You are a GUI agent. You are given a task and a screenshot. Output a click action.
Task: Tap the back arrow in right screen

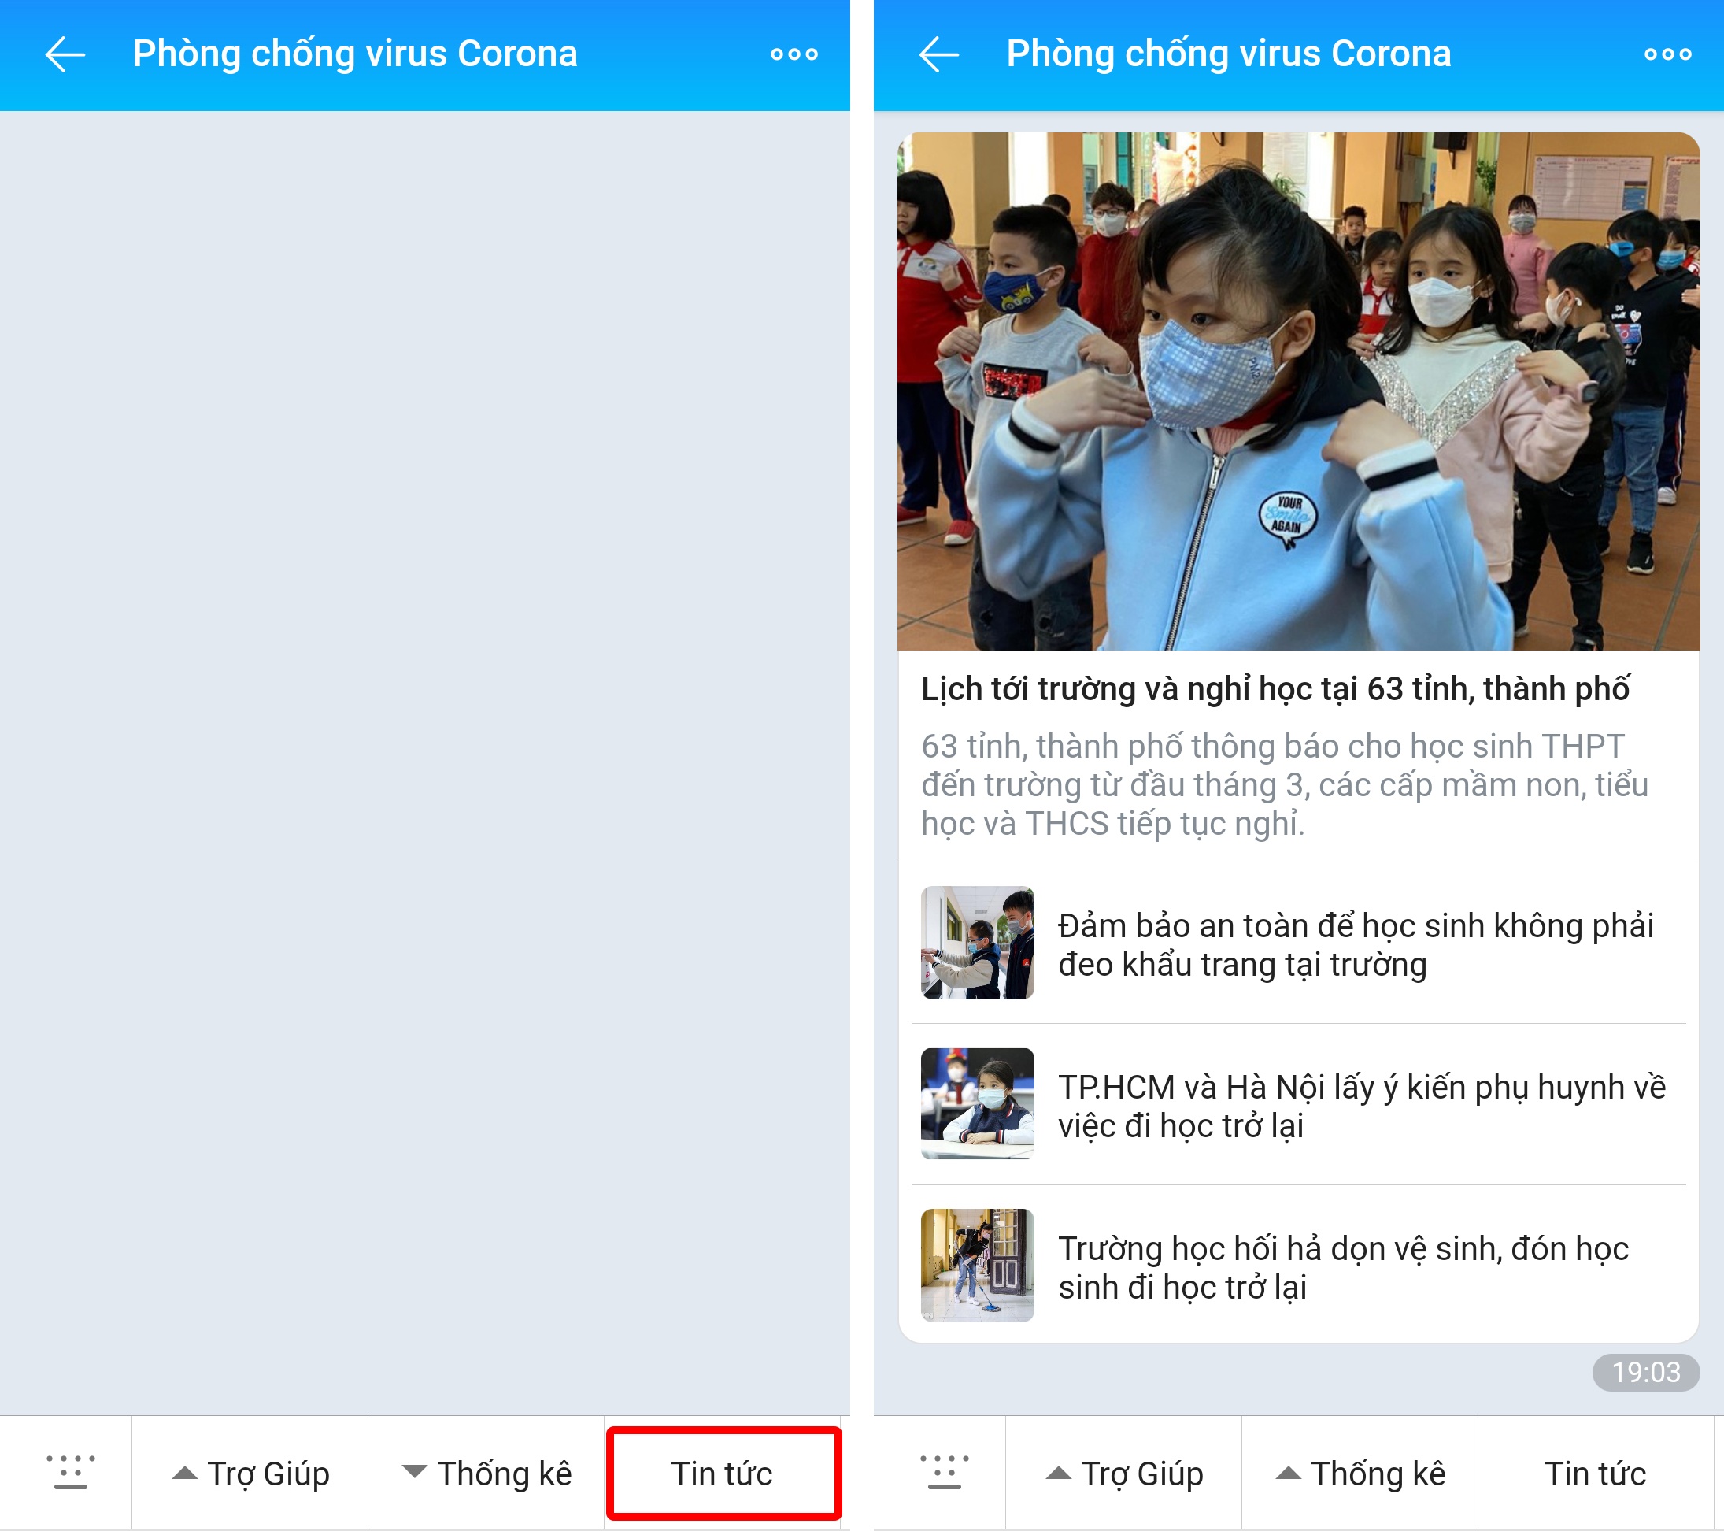coord(938,55)
